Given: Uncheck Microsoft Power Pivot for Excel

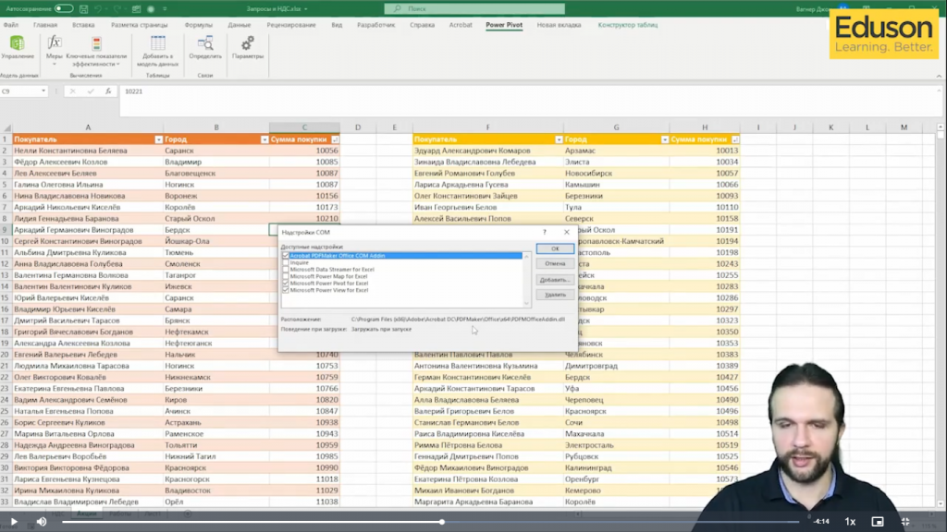Looking at the screenshot, I should [286, 283].
